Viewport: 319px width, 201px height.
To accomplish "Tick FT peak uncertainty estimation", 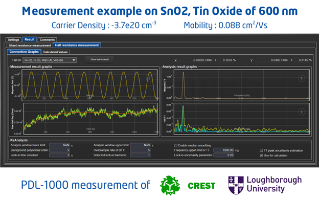I will (261, 150).
